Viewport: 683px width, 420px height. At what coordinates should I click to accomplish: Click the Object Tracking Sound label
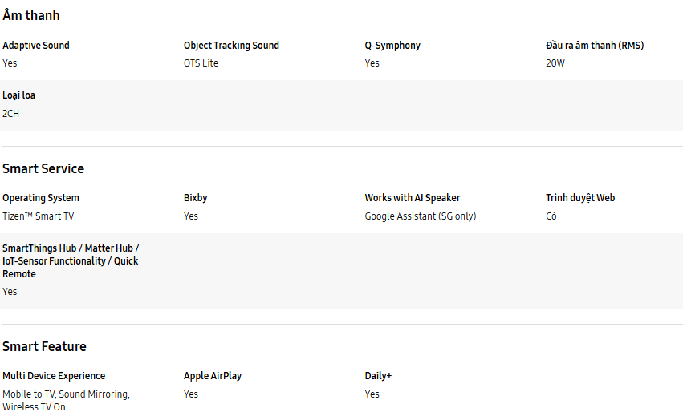tap(231, 46)
